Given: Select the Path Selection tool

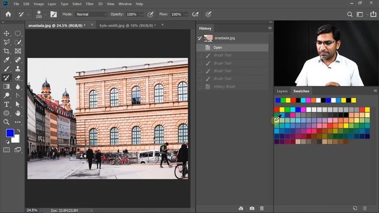Looking at the screenshot, I should coord(18,104).
